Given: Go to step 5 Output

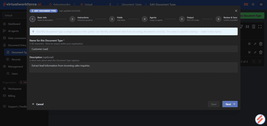Looking at the screenshot, I should click(189, 19).
